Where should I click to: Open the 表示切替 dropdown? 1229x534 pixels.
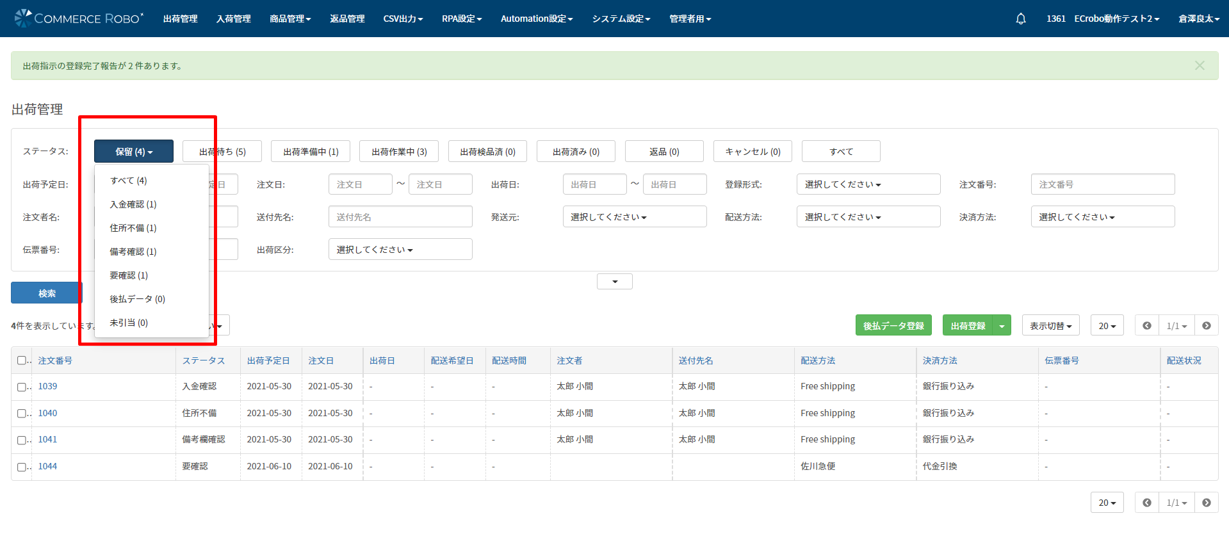pos(1051,326)
